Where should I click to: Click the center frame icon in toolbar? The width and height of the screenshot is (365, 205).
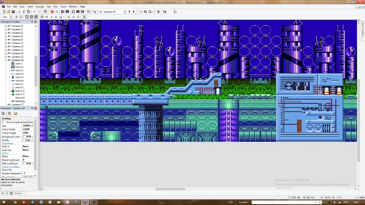coord(84,17)
